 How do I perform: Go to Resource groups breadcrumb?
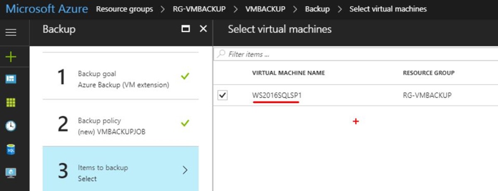click(125, 9)
